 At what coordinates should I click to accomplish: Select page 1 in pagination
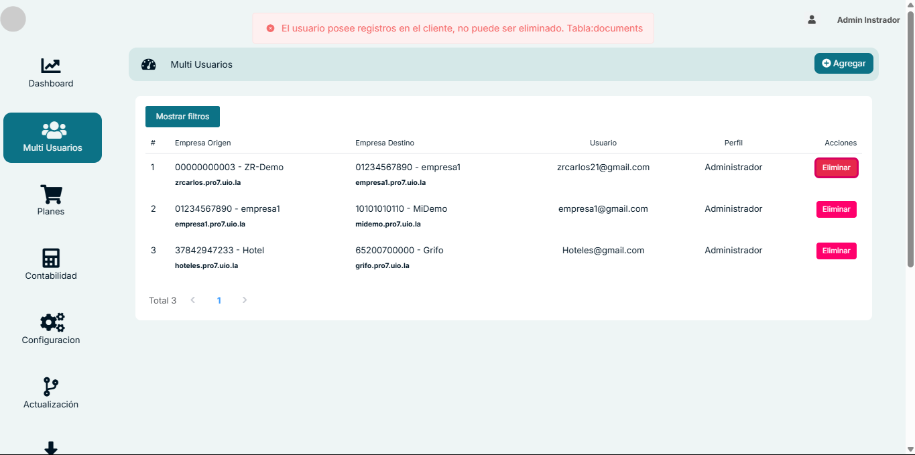click(219, 300)
